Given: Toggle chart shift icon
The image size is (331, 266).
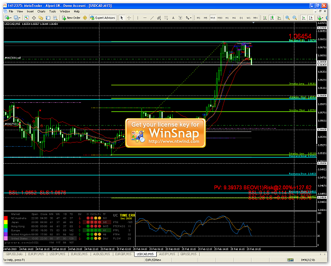Looking at the screenshot, I should click(x=311, y=18).
